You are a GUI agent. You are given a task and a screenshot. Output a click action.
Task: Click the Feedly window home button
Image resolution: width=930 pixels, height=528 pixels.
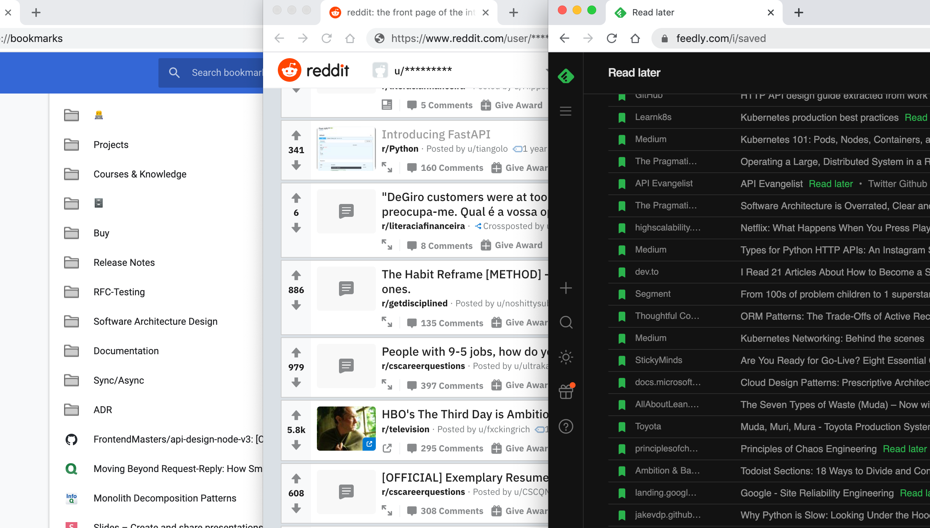(635, 38)
